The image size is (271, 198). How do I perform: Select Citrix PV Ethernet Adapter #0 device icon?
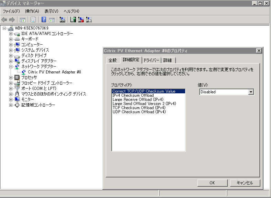tap(23, 72)
